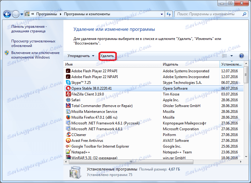Click the control panel icon in address bar

(x=27, y=14)
